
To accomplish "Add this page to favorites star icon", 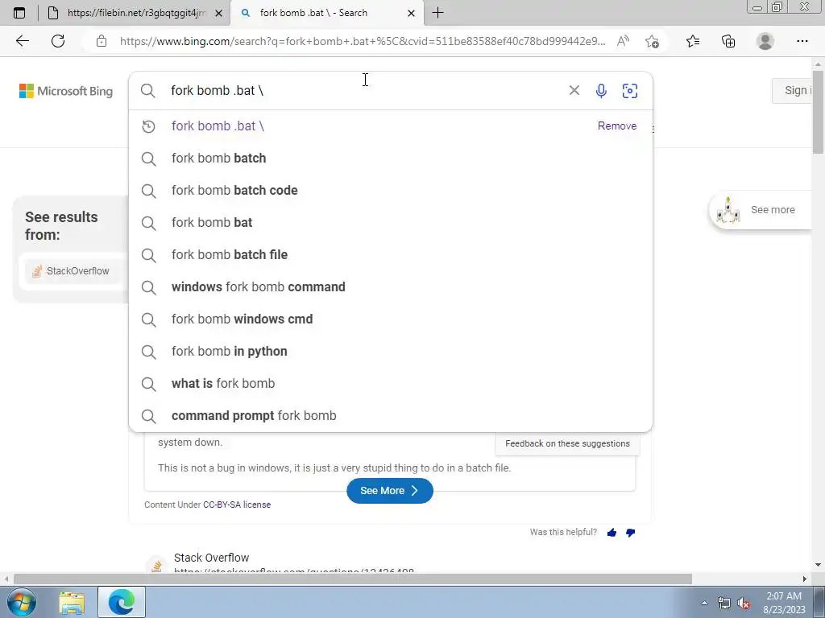I will pos(652,41).
